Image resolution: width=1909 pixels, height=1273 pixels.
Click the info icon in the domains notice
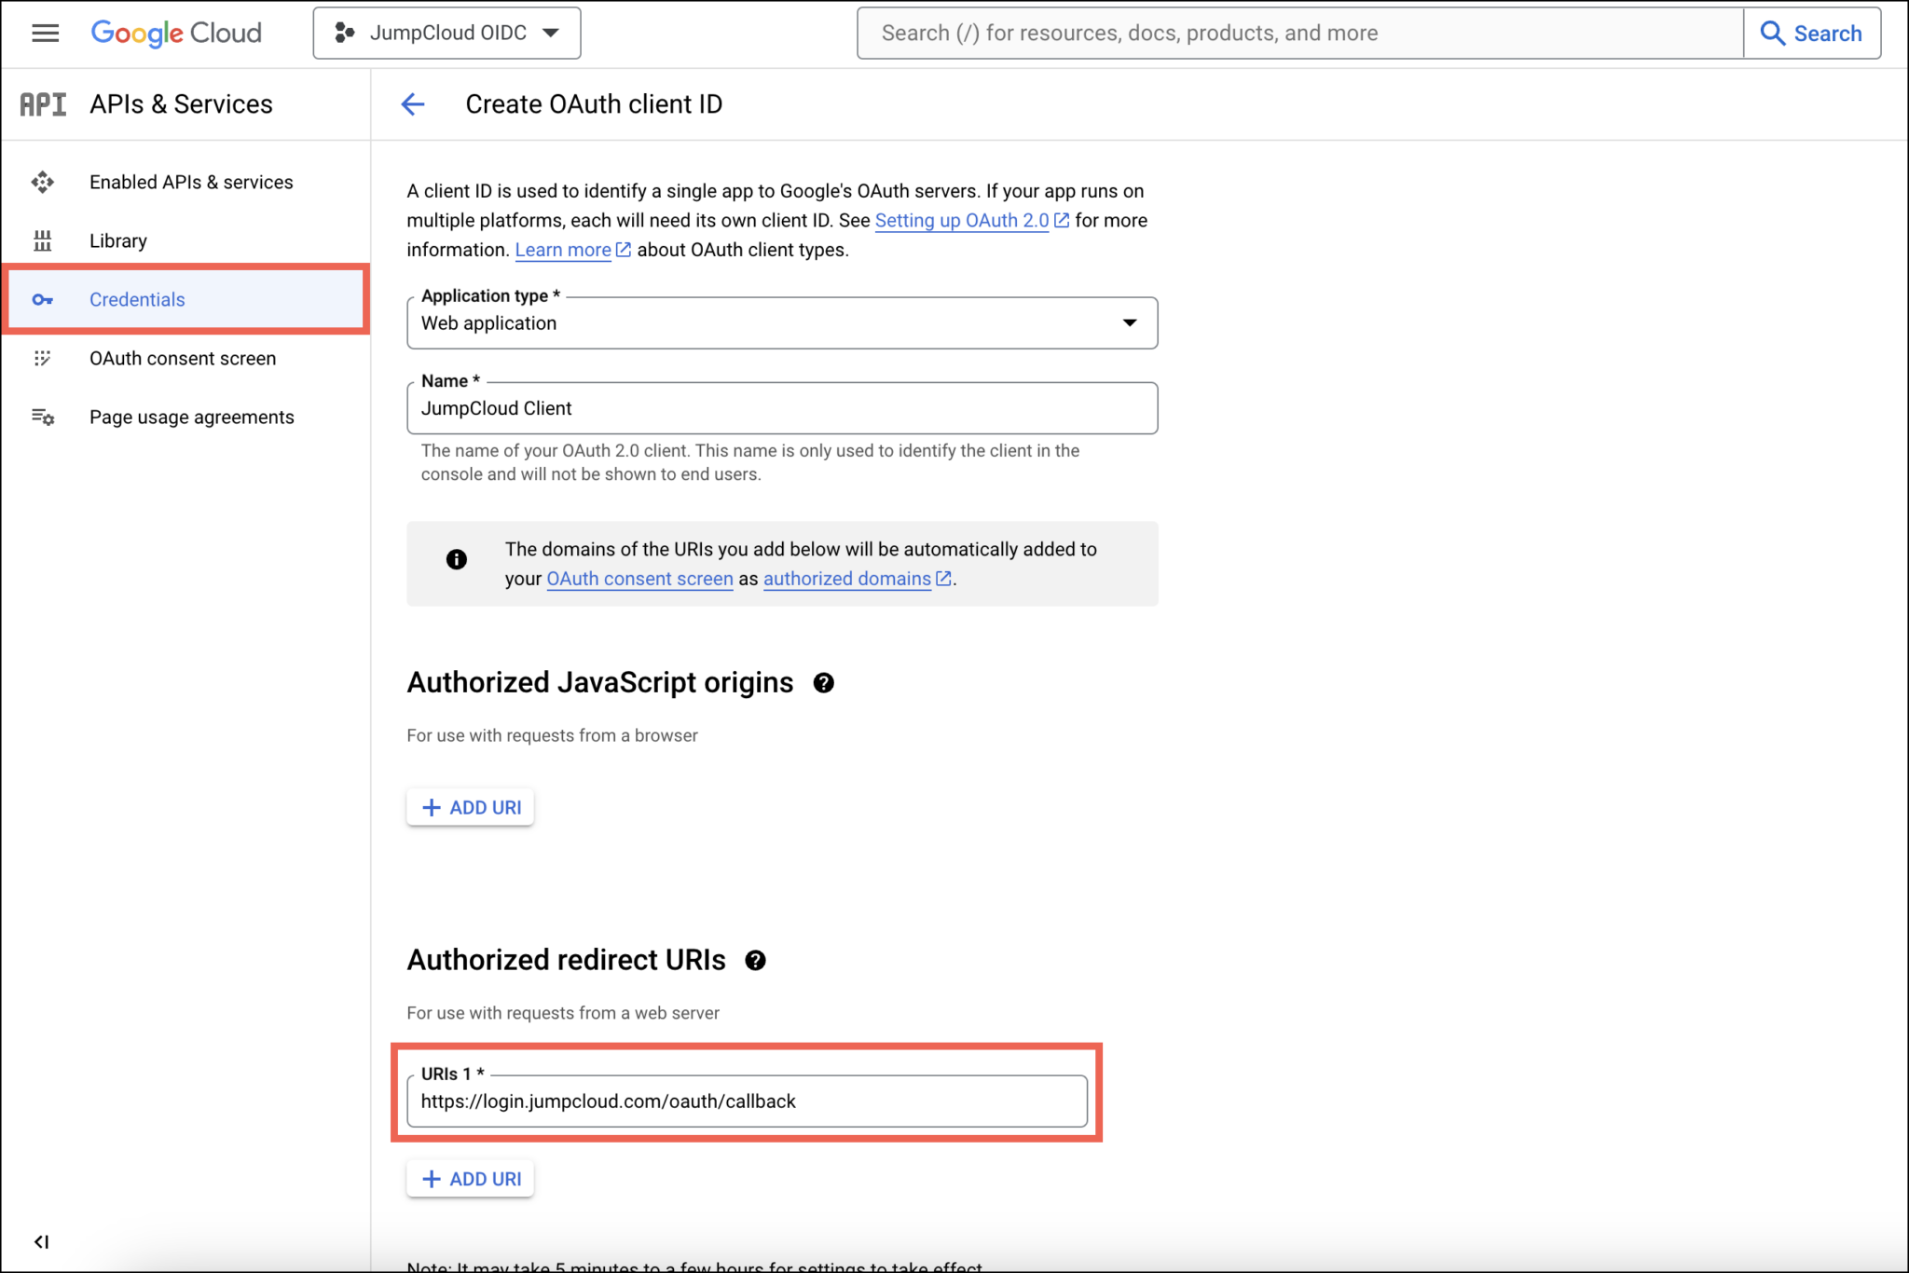tap(456, 559)
